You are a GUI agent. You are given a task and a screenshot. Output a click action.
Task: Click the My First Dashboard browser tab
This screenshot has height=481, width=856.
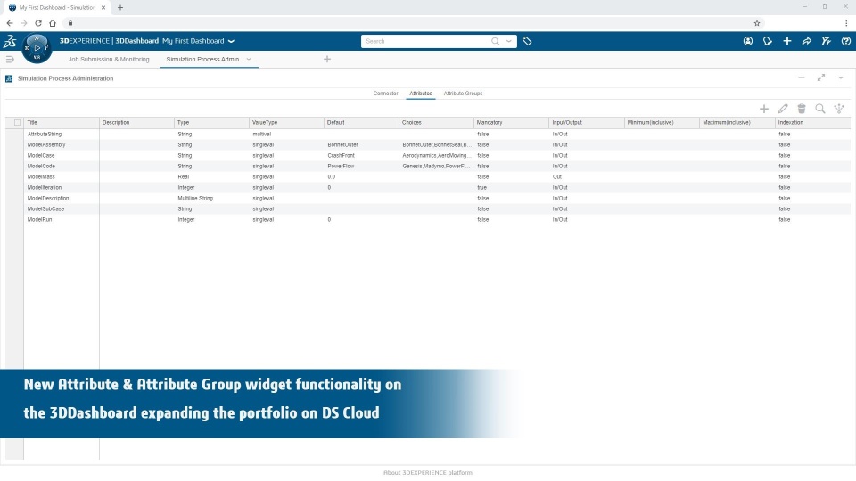coord(57,8)
